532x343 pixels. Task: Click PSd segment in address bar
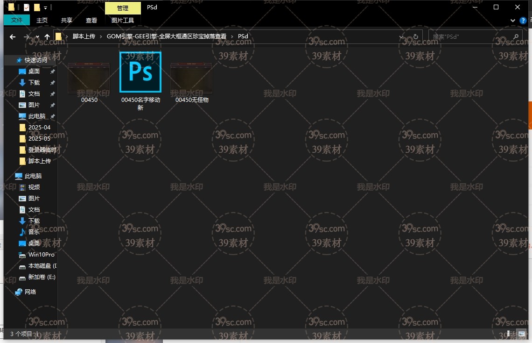point(243,36)
